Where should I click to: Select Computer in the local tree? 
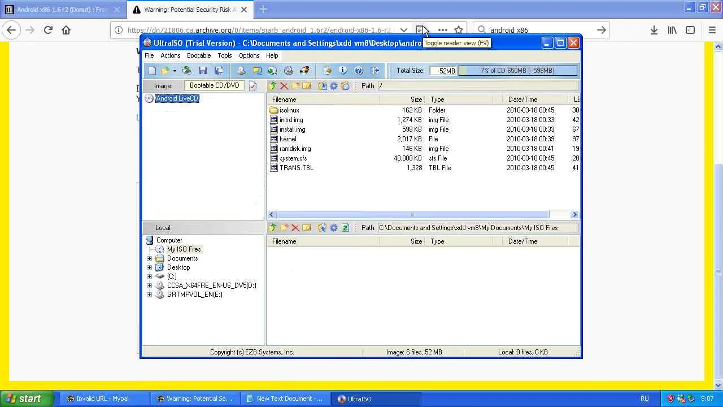pyautogui.click(x=169, y=240)
